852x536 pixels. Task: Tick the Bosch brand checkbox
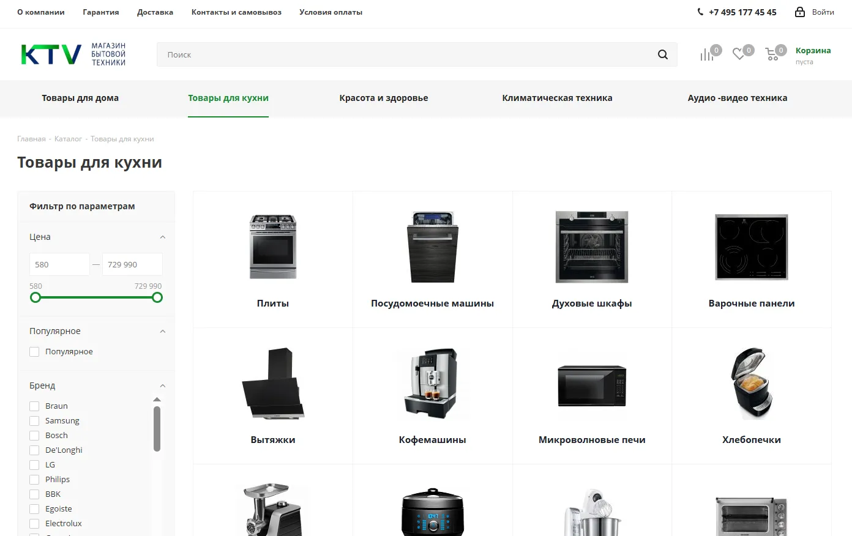(x=34, y=436)
